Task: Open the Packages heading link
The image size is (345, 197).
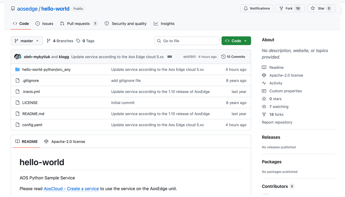Action: [x=271, y=162]
